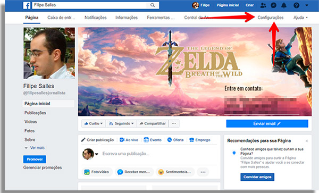The width and height of the screenshot is (319, 193).
Task: Click the Facebook logo icon
Action: 27,5
